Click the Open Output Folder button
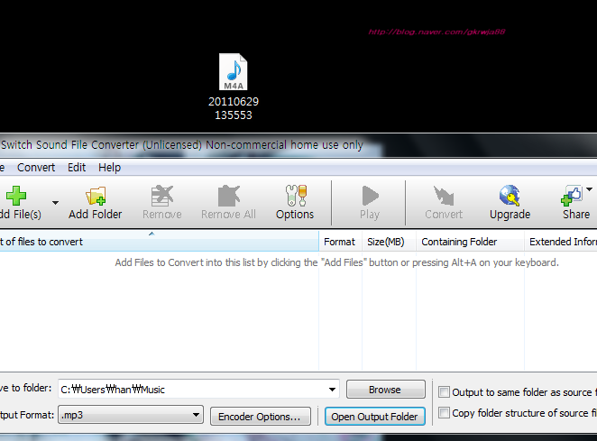 pos(374,417)
